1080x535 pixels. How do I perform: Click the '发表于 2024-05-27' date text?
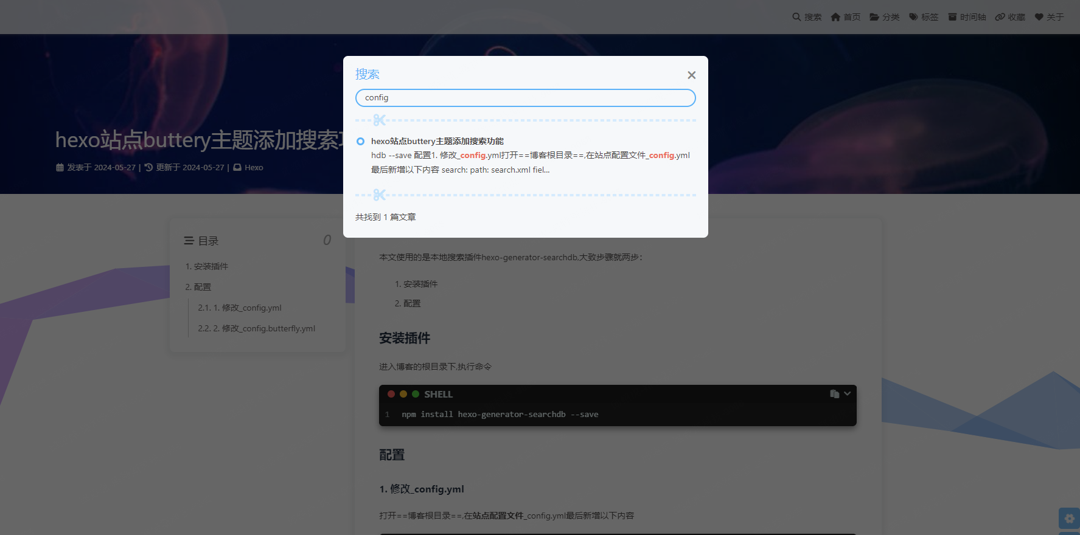[101, 168]
